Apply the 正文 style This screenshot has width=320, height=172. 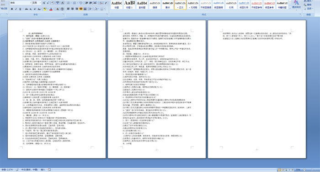[181, 5]
